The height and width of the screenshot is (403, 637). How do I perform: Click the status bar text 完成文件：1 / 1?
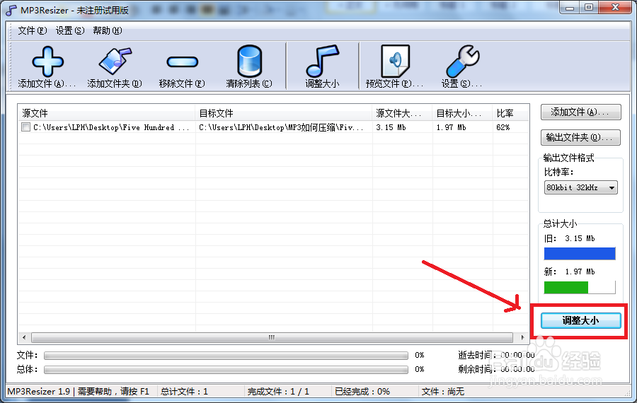pos(278,392)
